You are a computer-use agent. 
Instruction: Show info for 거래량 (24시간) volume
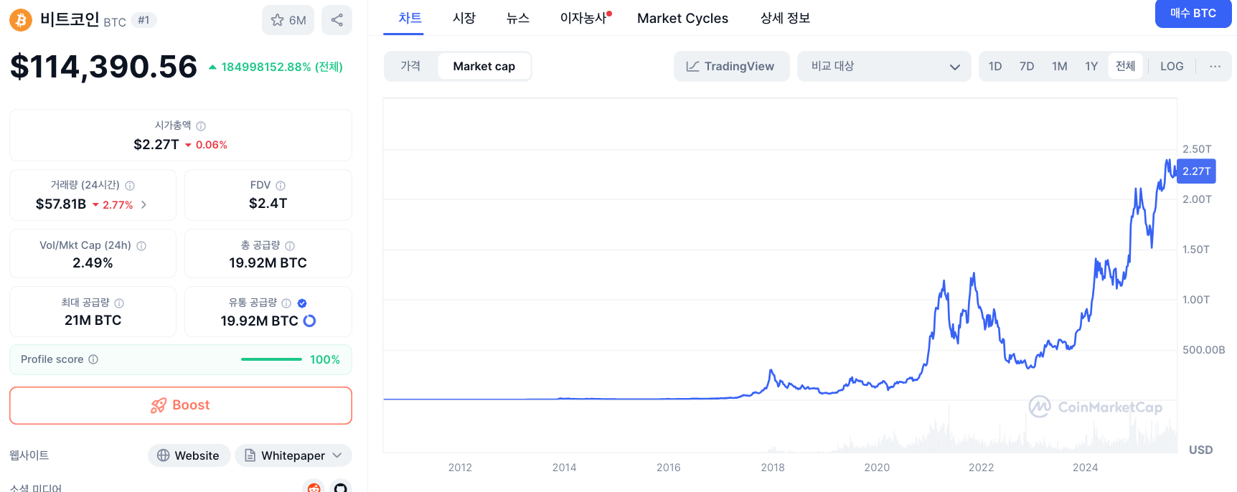click(130, 185)
